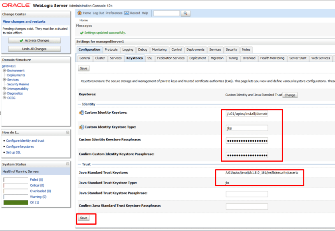Click the Change button for Keystores
Viewport: 335px width, 231px height.
click(290, 95)
